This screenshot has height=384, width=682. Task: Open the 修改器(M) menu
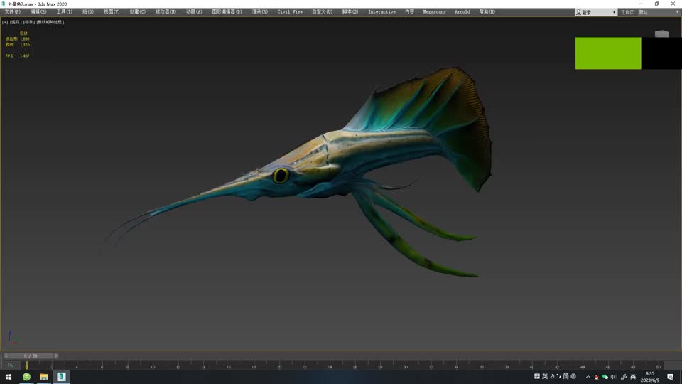pyautogui.click(x=166, y=12)
